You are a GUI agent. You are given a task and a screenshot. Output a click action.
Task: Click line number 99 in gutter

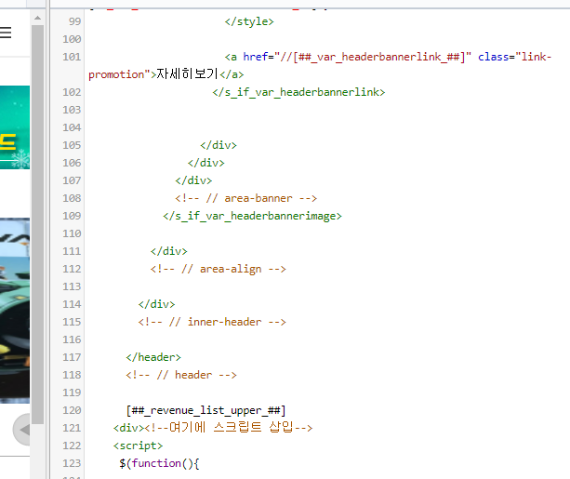pos(74,21)
